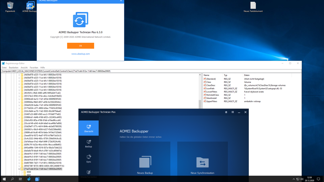Screen dimensions: 324x182
Task: Expand the {645ad99b-1344-4316-837a-08a3e73db222} key
Action: [19, 148]
